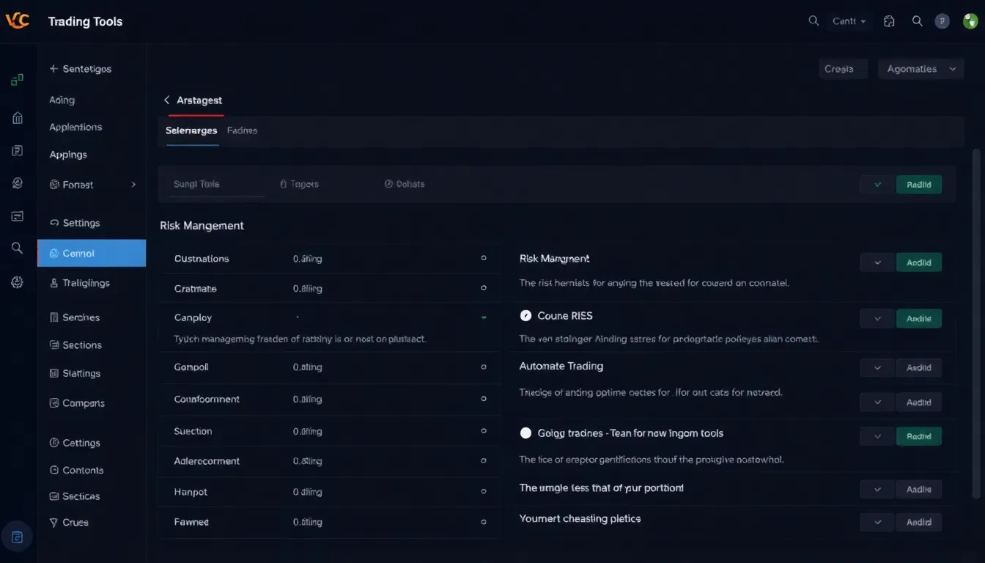Click the search magnifier in the top bar
This screenshot has width=985, height=563.
tap(917, 21)
